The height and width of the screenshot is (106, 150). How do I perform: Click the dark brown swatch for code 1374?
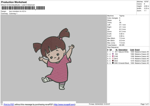coord(113,61)
